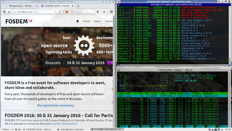Image resolution: width=232 pixels, height=131 pixels.
Task: Click the add-on icon beside search box
Action: (67, 12)
